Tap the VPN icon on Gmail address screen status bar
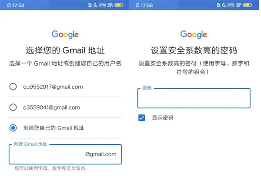Viewport: 261px width, 180px height. pyautogui.click(x=102, y=5)
